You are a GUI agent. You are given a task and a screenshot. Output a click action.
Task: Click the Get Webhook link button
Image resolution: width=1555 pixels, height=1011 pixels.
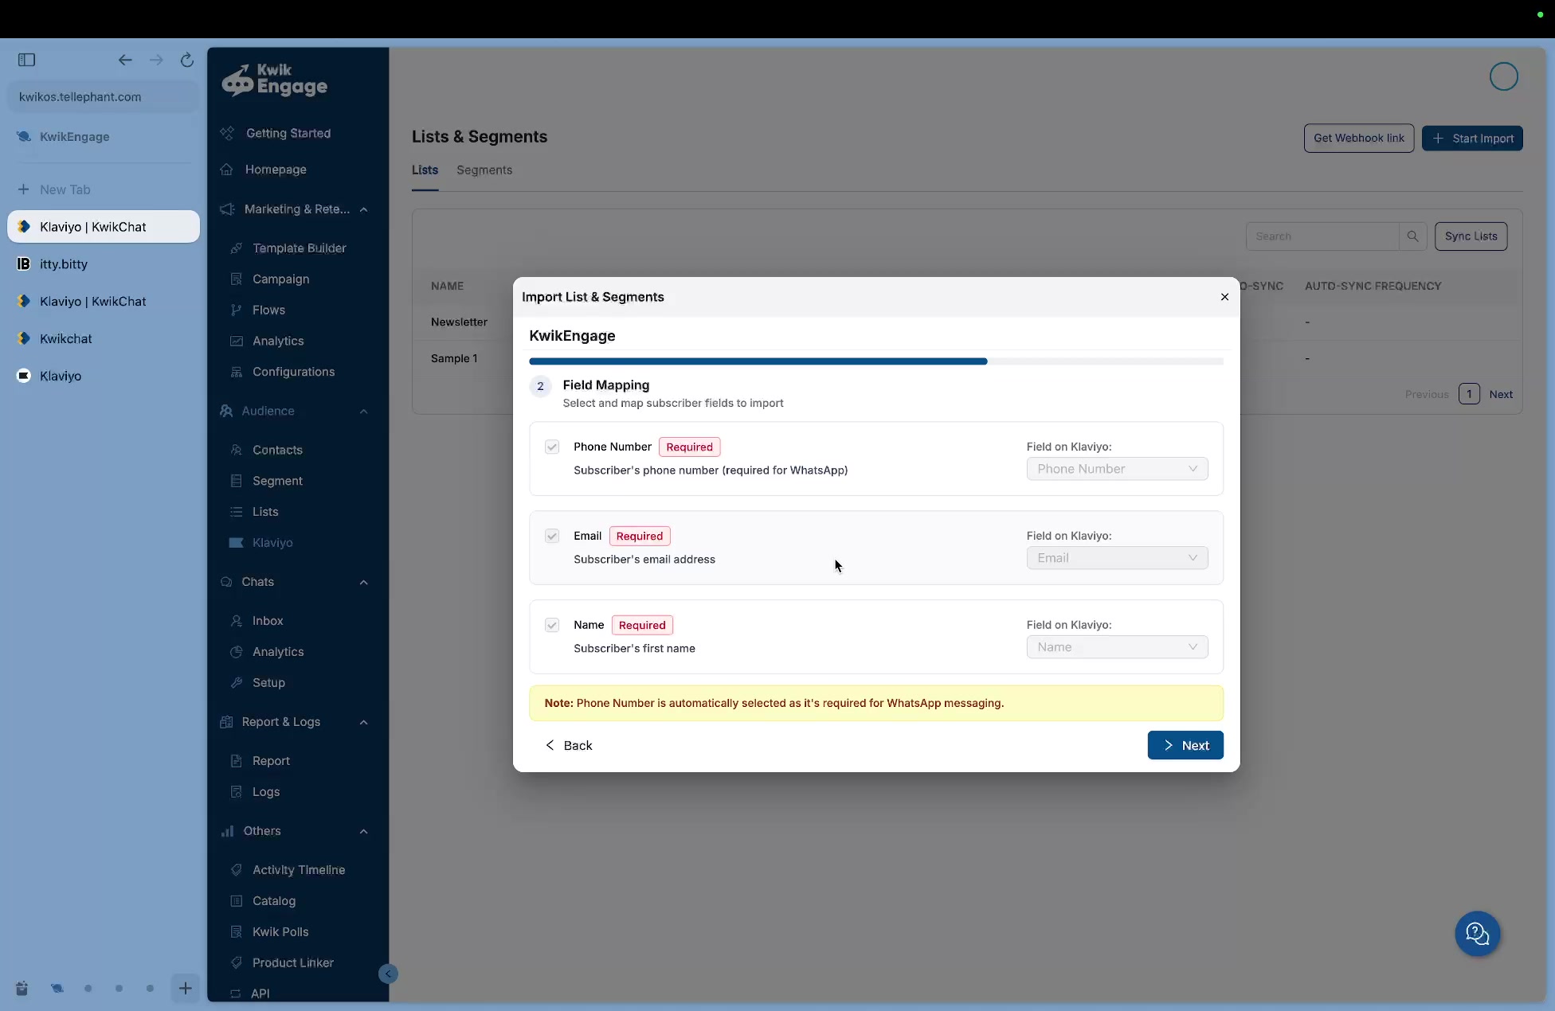(x=1359, y=139)
